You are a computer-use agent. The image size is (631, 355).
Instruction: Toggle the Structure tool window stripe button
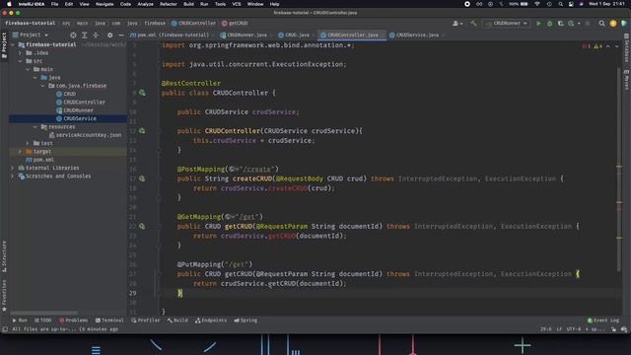[x=4, y=256]
